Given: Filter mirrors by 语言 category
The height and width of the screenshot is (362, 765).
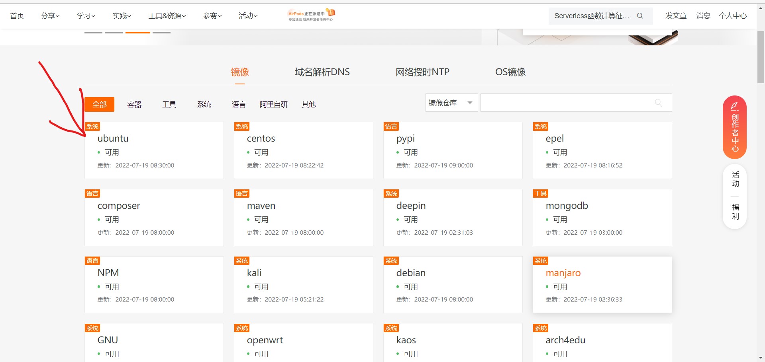Looking at the screenshot, I should (x=239, y=104).
